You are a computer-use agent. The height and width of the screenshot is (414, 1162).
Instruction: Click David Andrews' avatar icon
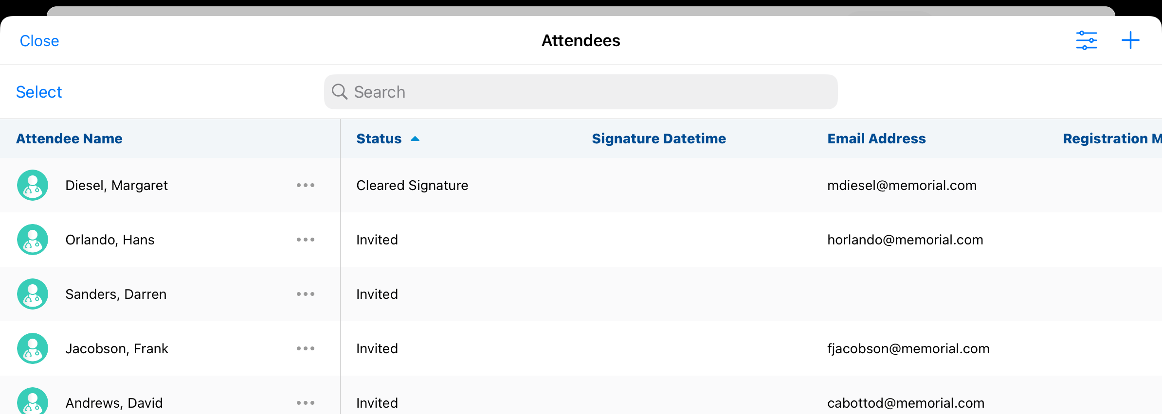click(x=33, y=402)
